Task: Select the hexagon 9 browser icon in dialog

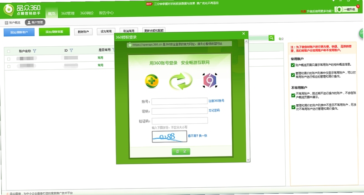Action: tap(210, 81)
